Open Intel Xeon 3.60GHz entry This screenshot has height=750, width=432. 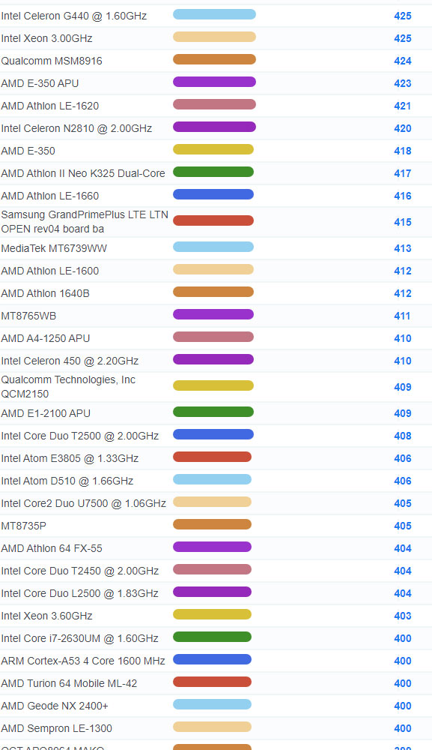coord(46,616)
